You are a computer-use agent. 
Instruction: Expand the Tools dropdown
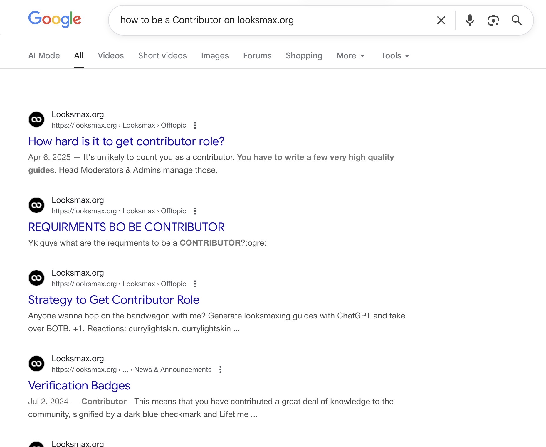point(395,56)
